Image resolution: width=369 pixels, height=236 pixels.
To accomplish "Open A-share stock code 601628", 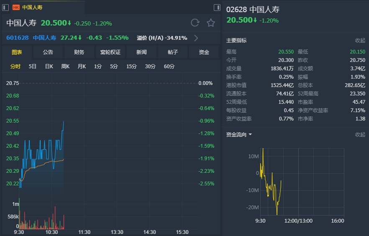I will coord(18,38).
